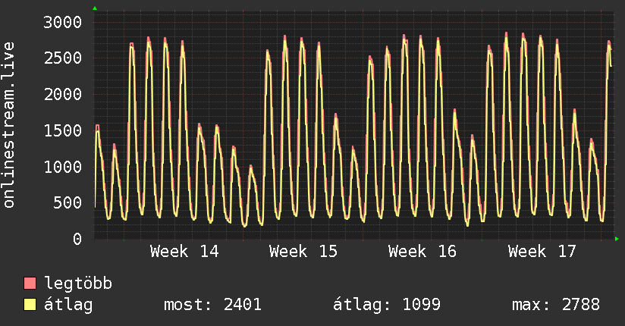625x326 pixels.
Task: Click the 1000 y-axis label
Action: coord(63,167)
